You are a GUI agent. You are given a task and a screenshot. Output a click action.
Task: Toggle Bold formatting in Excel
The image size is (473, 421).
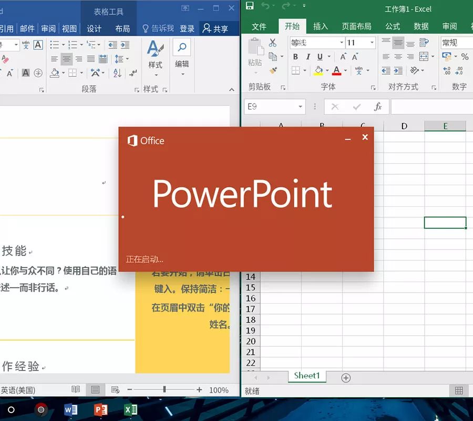click(295, 55)
